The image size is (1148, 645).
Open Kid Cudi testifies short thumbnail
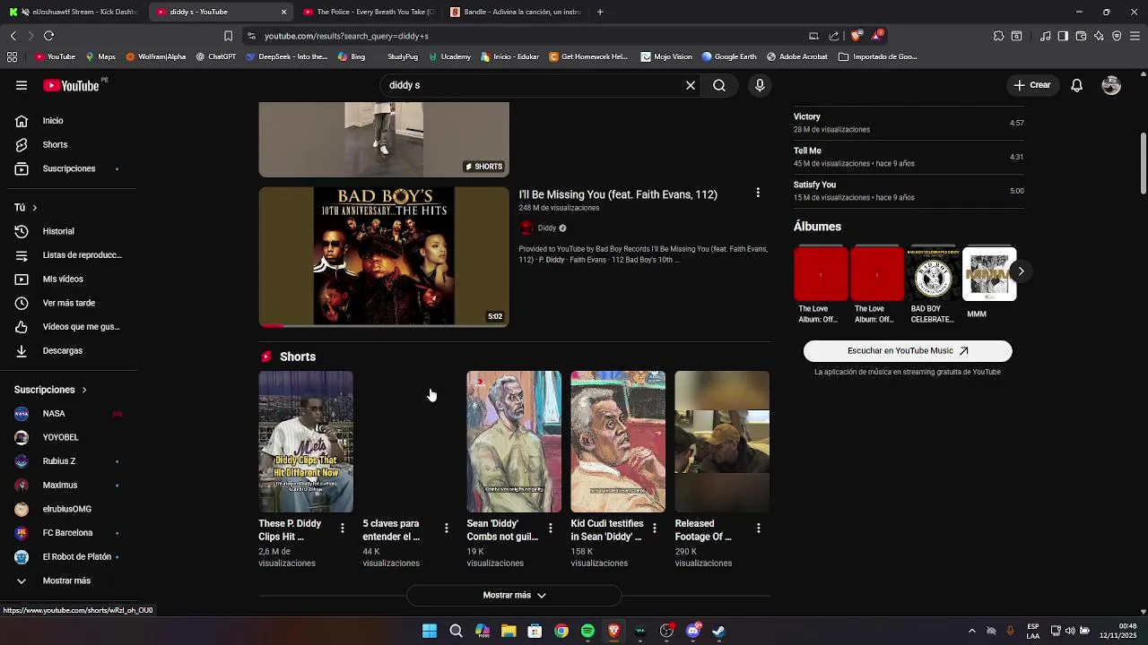[x=618, y=442]
